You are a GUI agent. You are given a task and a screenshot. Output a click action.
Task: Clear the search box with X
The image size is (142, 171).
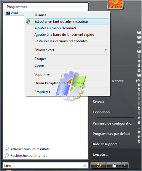(x=85, y=166)
